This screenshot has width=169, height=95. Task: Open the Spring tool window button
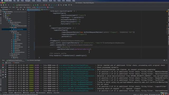49,93
